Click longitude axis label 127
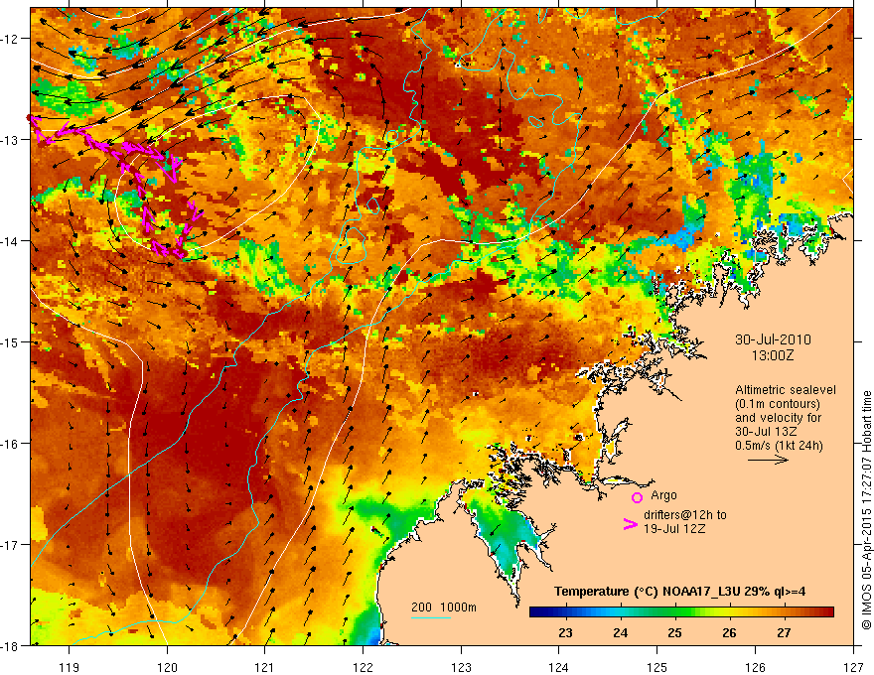Viewport: 874px width, 675px height. 853,667
